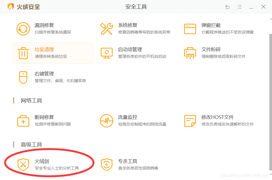Click description 检测并修复断网问题
The width and height of the screenshot is (272, 180).
(x=53, y=124)
